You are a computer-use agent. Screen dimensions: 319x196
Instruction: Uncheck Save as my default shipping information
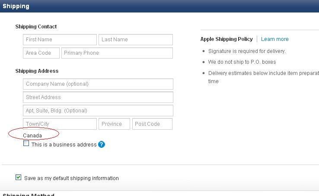click(18, 177)
